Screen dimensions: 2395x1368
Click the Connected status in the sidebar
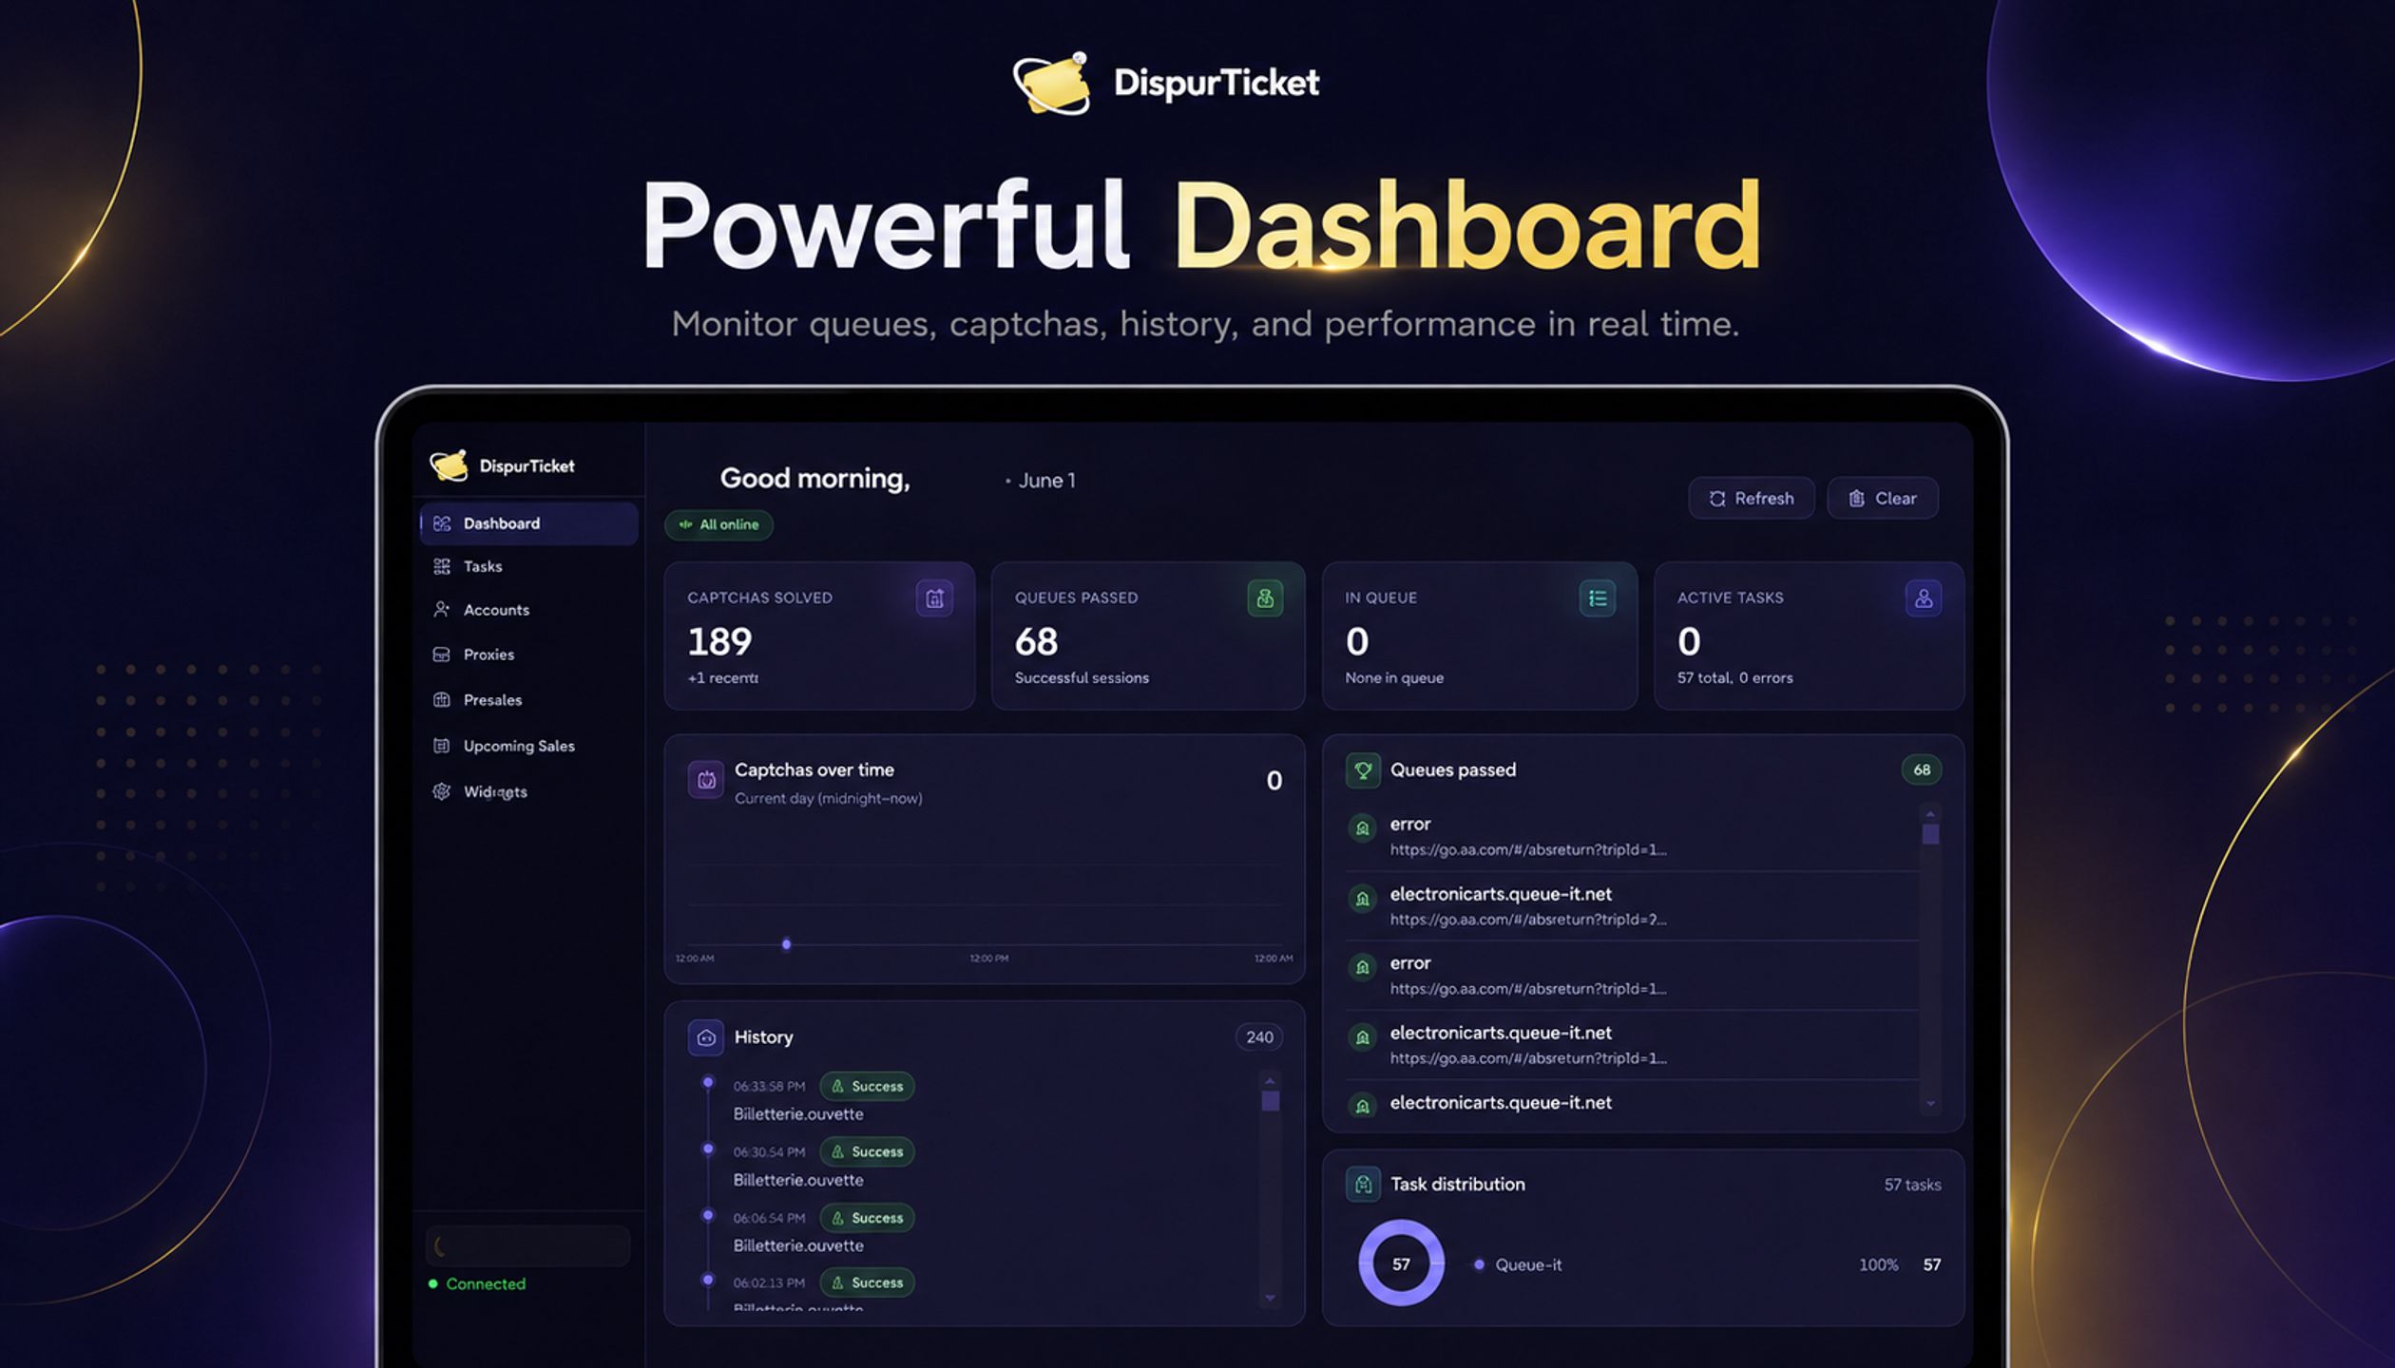pos(477,1284)
